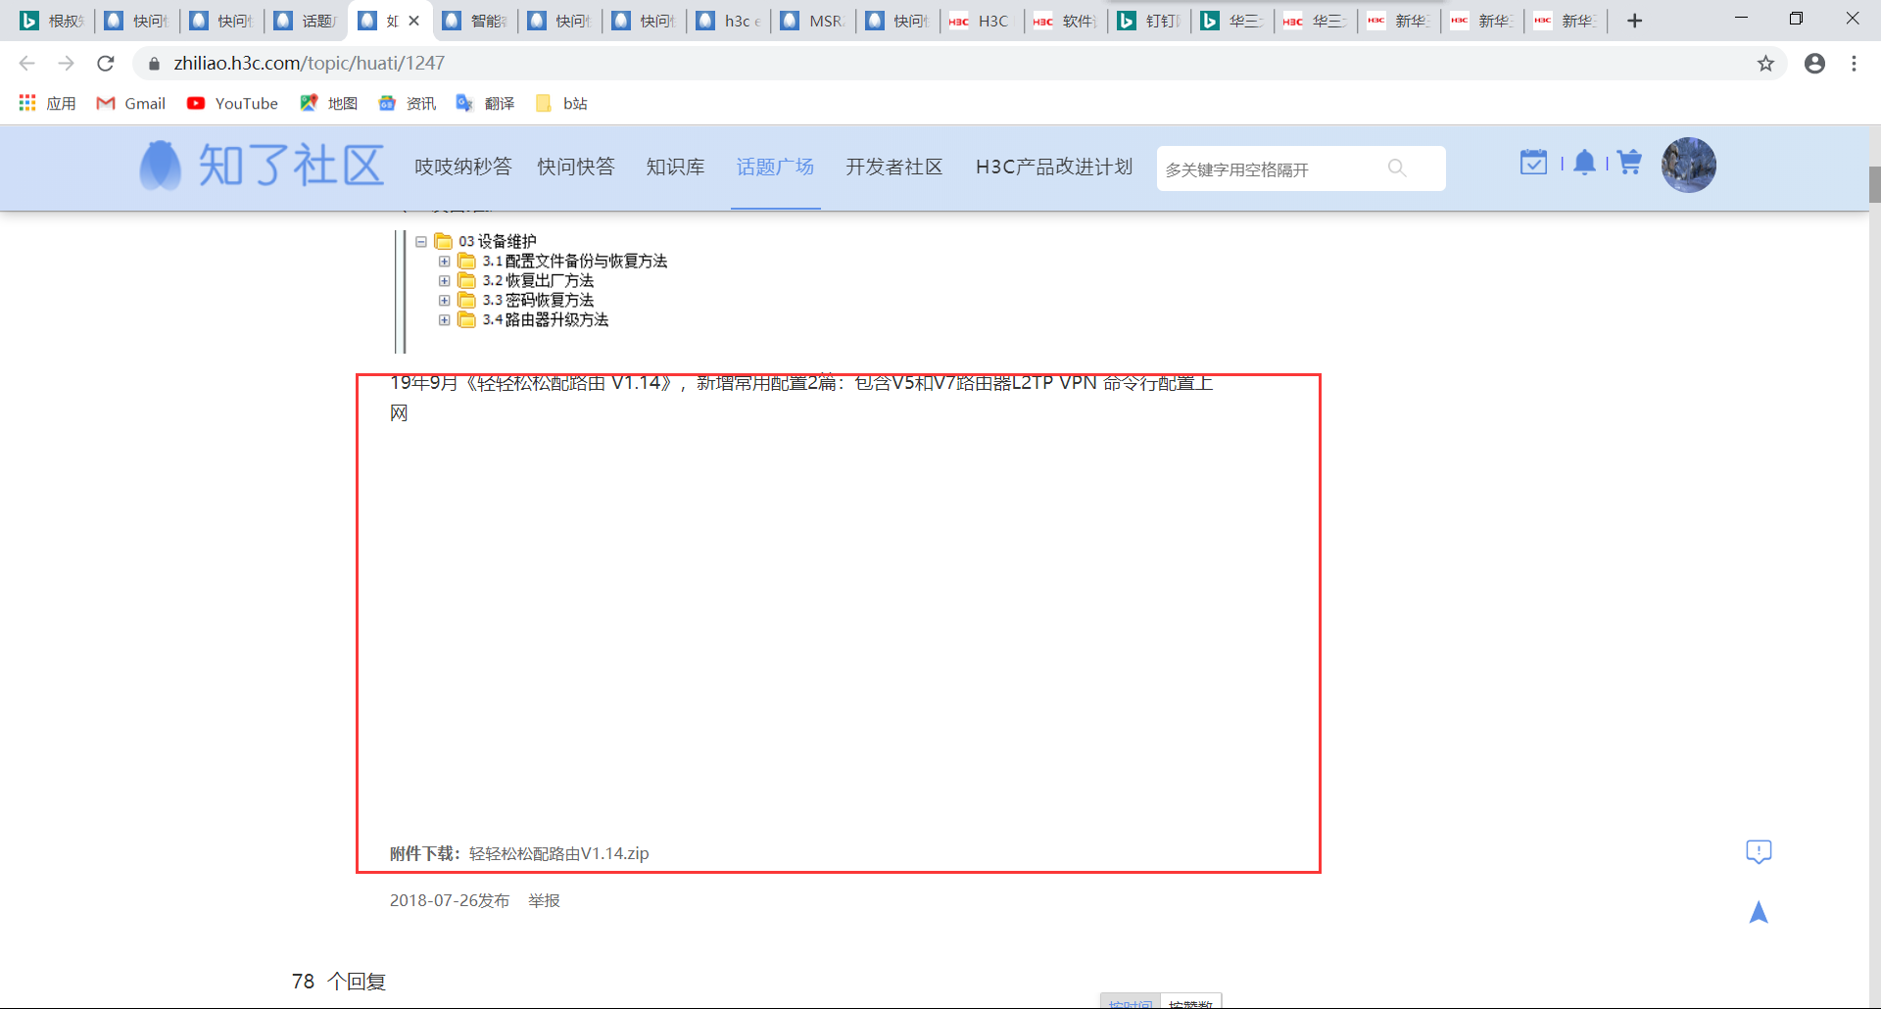Click the user avatar picture
The width and height of the screenshot is (1881, 1009).
(x=1688, y=165)
